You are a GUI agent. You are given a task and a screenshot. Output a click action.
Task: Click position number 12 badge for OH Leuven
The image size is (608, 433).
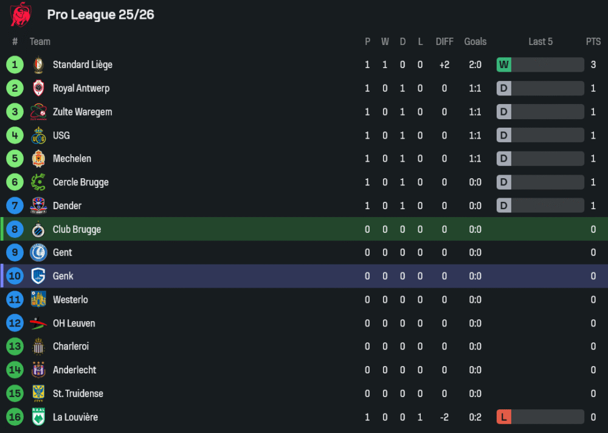click(15, 324)
